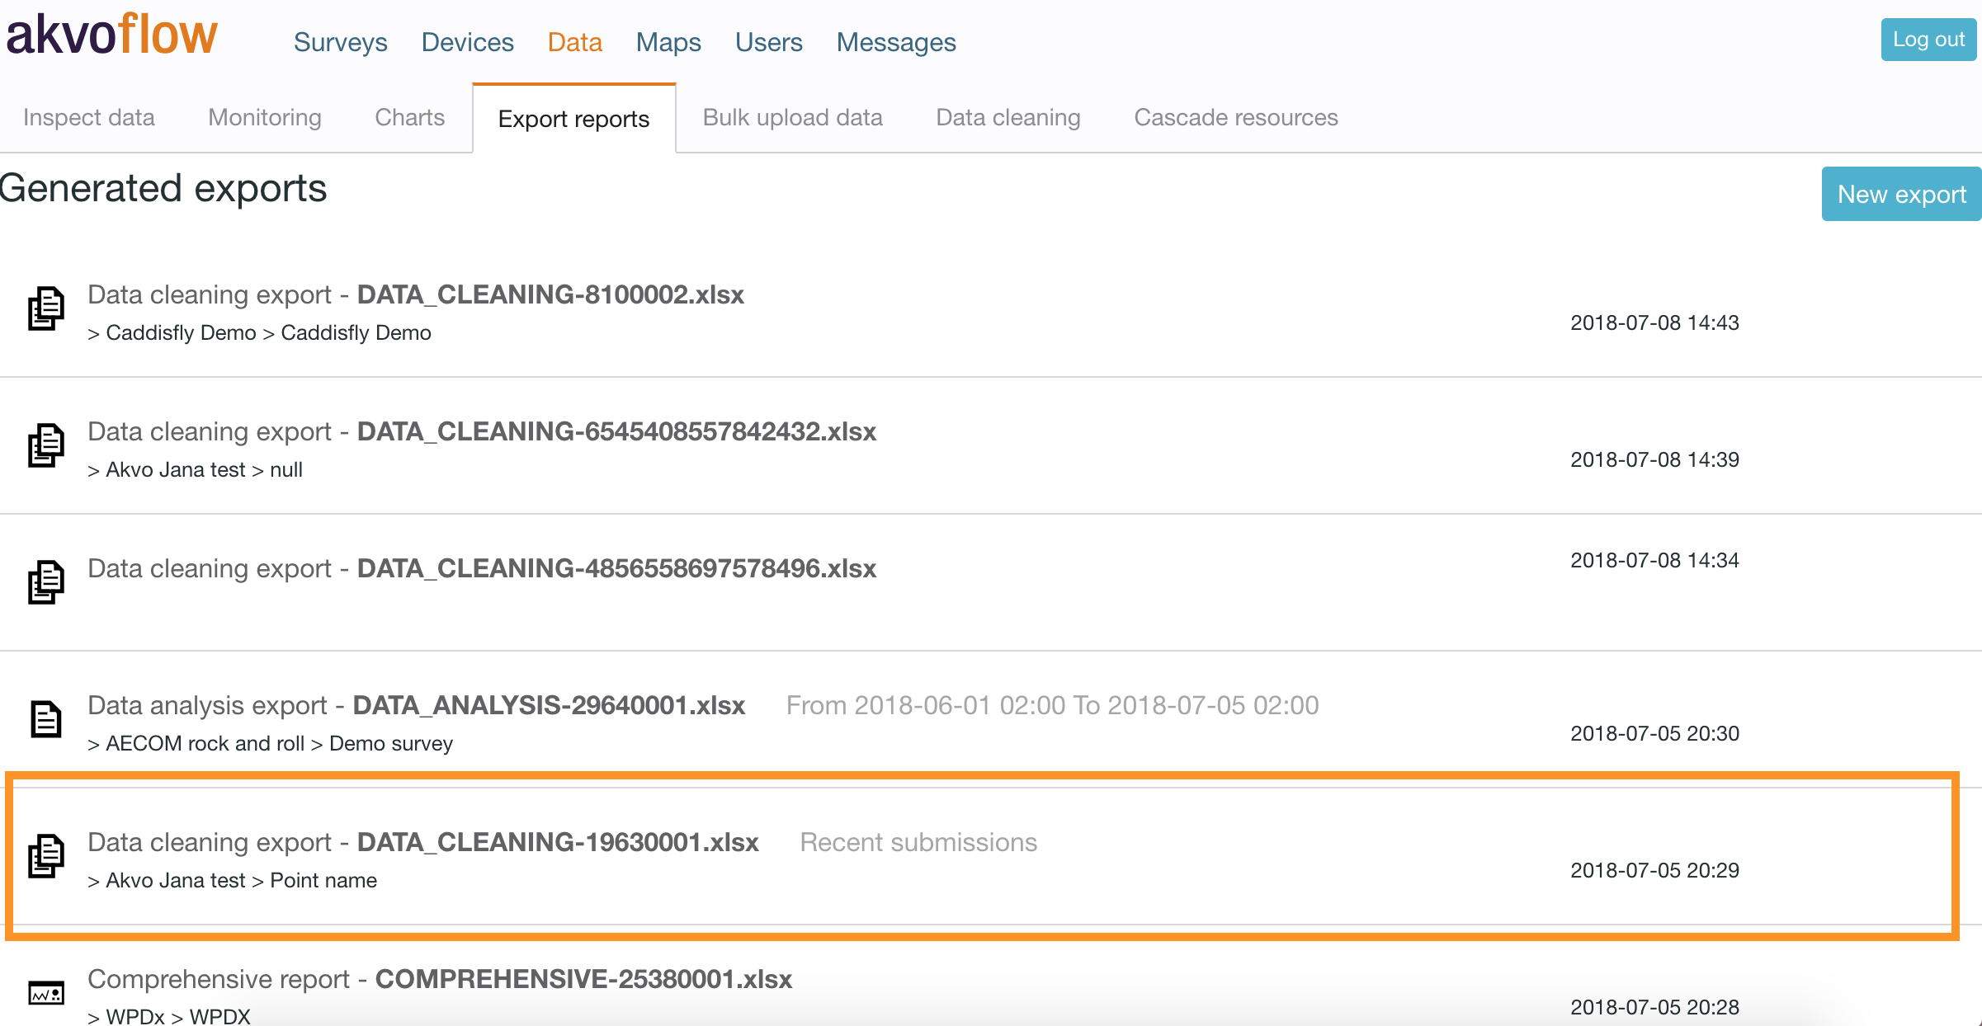Switch to the Monitoring tab
This screenshot has height=1026, width=1982.
click(x=265, y=118)
